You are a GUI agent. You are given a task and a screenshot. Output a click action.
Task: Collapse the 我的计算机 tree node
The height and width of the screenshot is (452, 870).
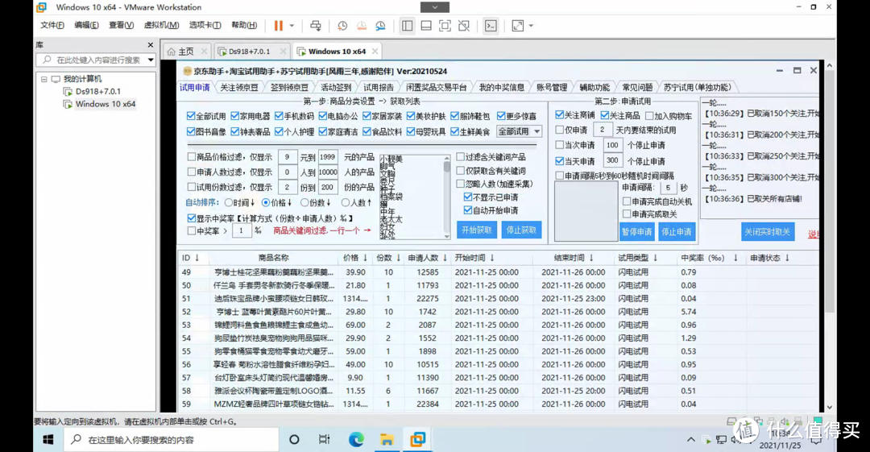pos(43,79)
